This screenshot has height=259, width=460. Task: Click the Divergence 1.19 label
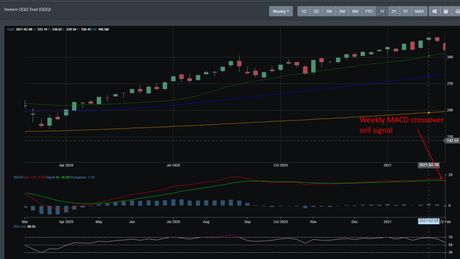(82, 177)
